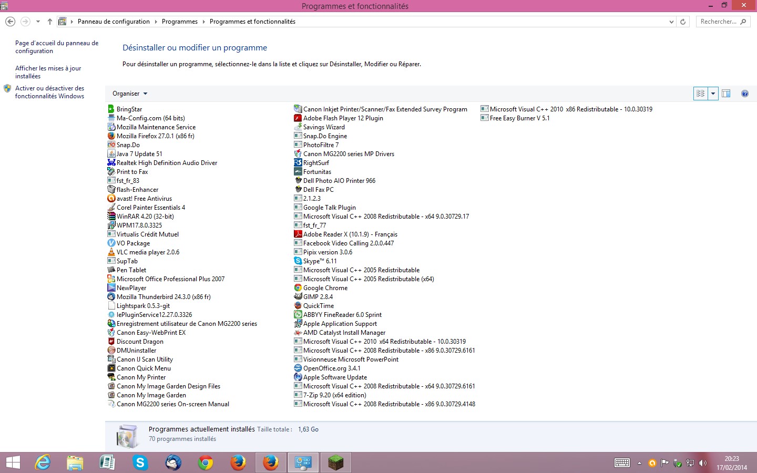Click the Programmes breadcrumb
Image resolution: width=757 pixels, height=473 pixels.
pyautogui.click(x=180, y=22)
